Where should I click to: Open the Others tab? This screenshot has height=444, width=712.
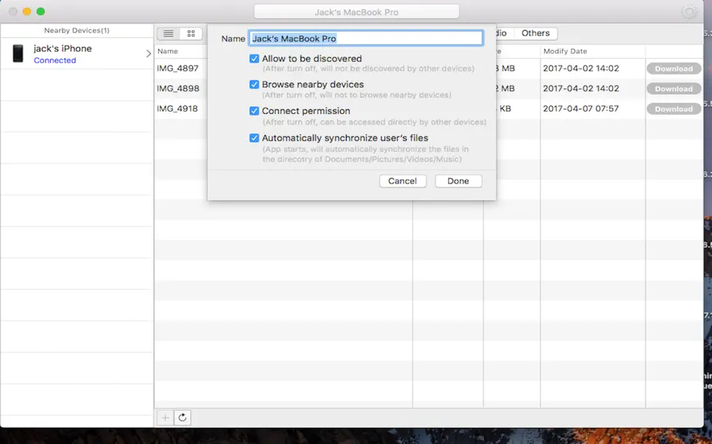point(535,33)
